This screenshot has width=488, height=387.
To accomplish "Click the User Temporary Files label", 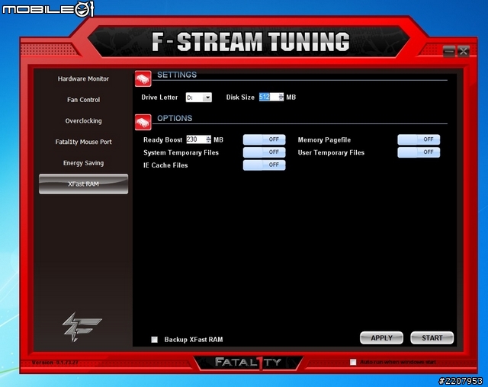I will pyautogui.click(x=331, y=152).
